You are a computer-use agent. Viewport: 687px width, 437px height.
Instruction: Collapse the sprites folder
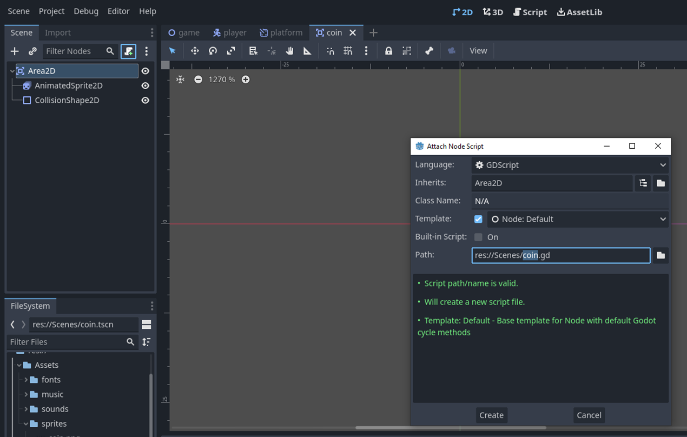tap(26, 423)
